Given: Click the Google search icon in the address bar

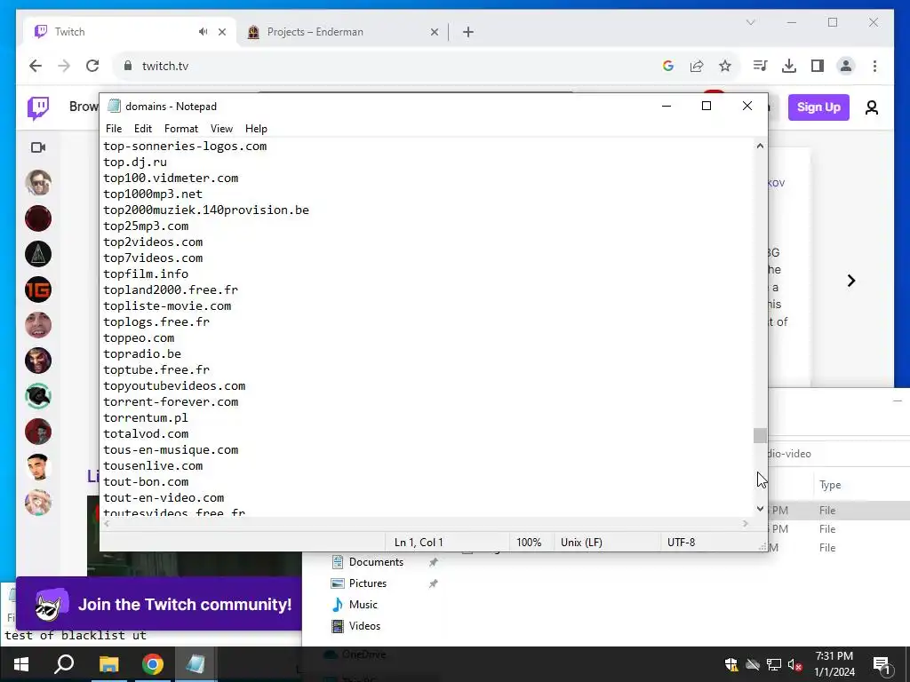Looking at the screenshot, I should pos(668,66).
